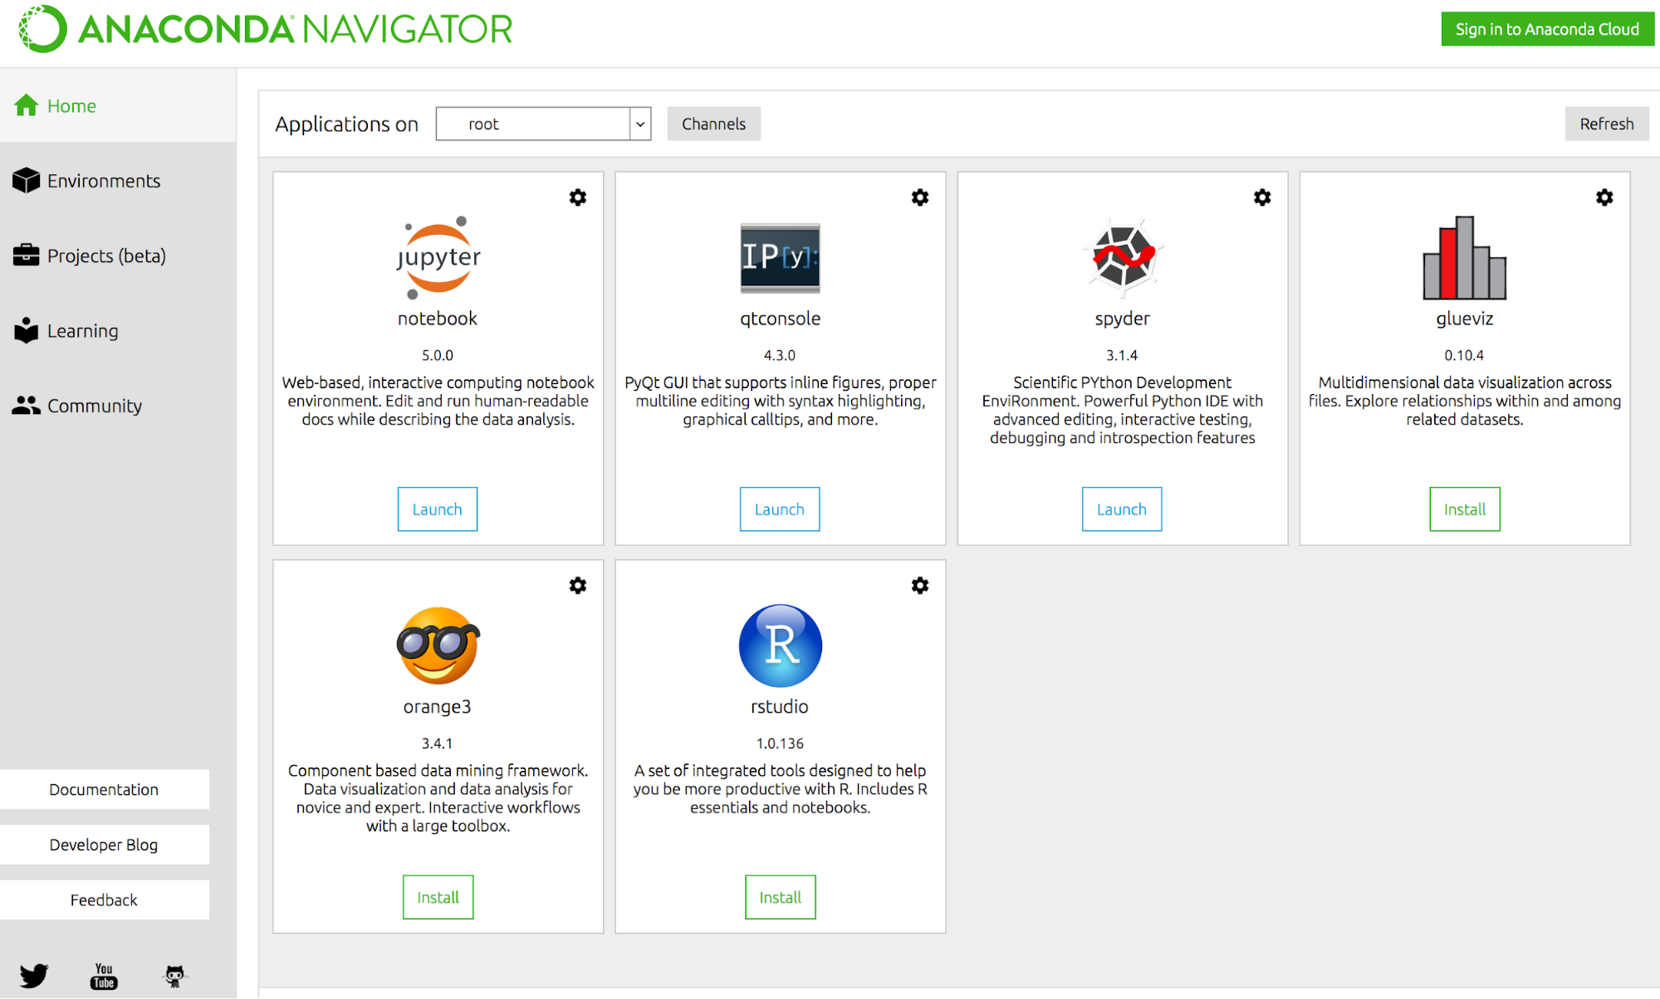Click the glueviz bar chart icon
The height and width of the screenshot is (999, 1660).
click(x=1464, y=258)
